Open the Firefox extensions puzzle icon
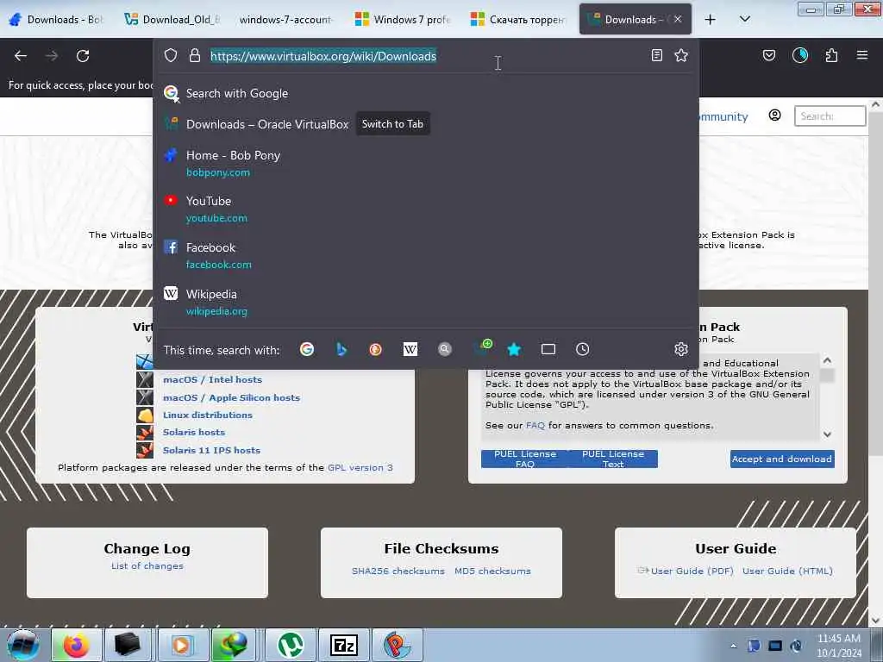 [x=831, y=55]
